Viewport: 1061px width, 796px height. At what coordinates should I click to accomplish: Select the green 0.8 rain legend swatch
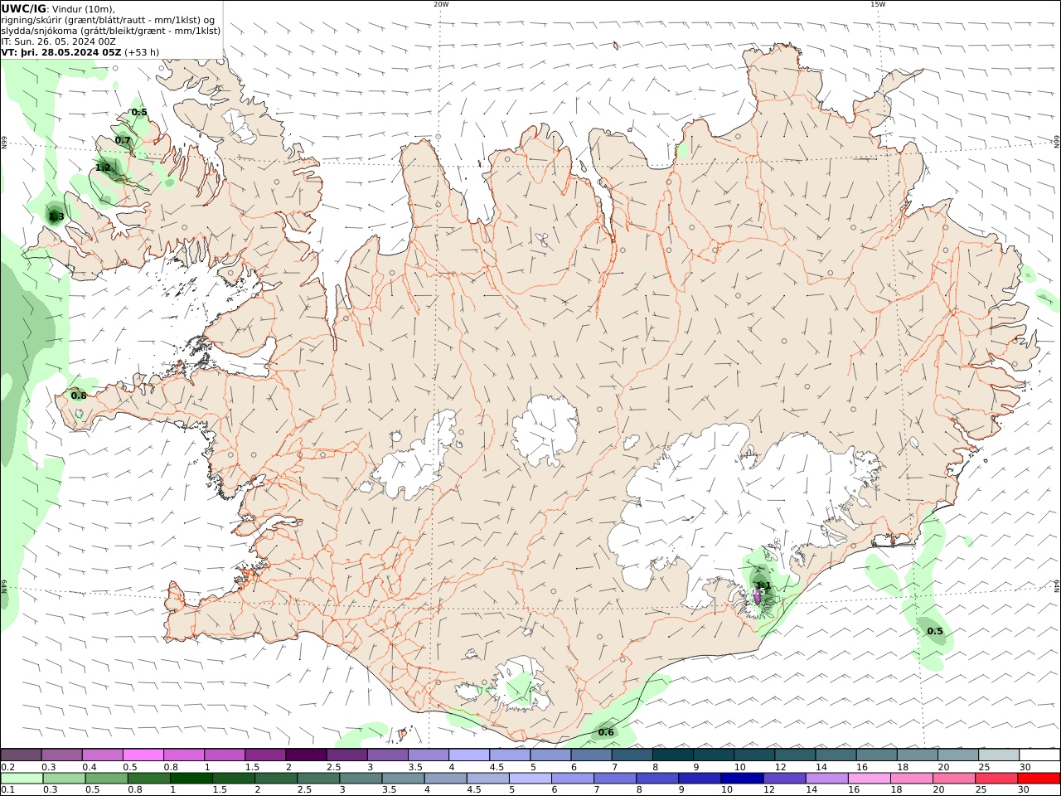[148, 779]
